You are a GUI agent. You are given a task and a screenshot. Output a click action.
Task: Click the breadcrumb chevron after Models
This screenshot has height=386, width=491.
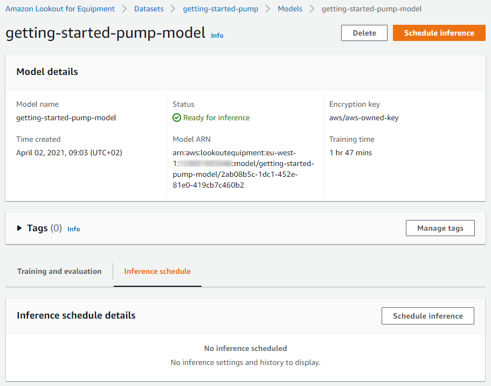point(312,9)
